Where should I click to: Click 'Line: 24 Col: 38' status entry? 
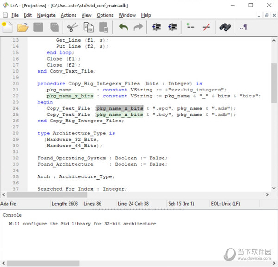tap(133, 204)
